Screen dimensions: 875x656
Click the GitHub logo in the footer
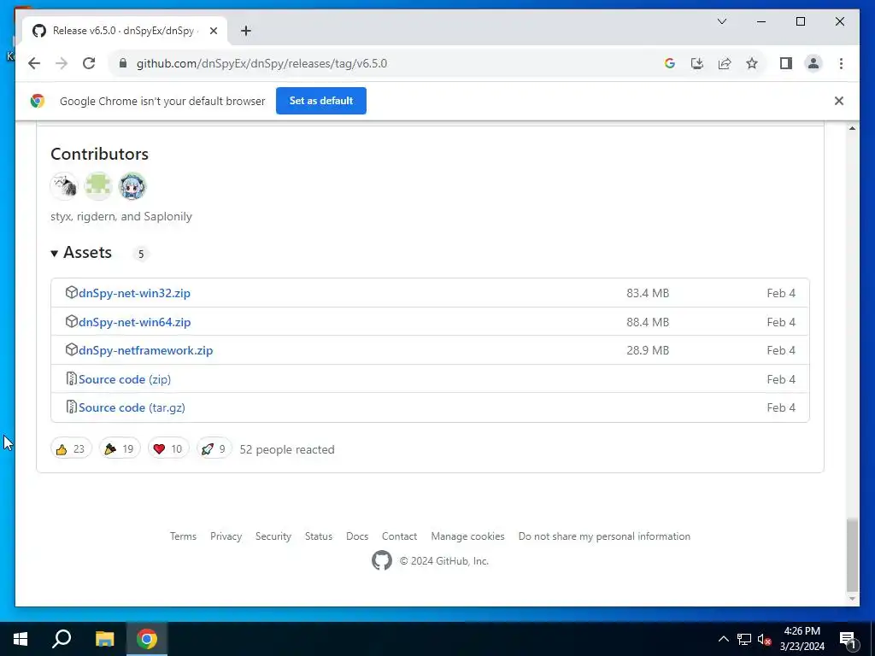pyautogui.click(x=382, y=560)
